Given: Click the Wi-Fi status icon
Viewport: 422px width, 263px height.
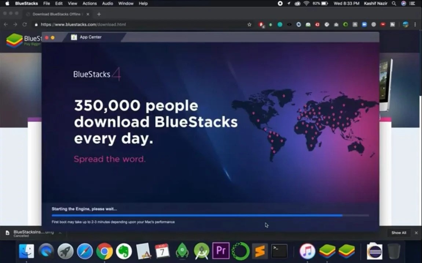Looking at the screenshot, I should coord(306,4).
